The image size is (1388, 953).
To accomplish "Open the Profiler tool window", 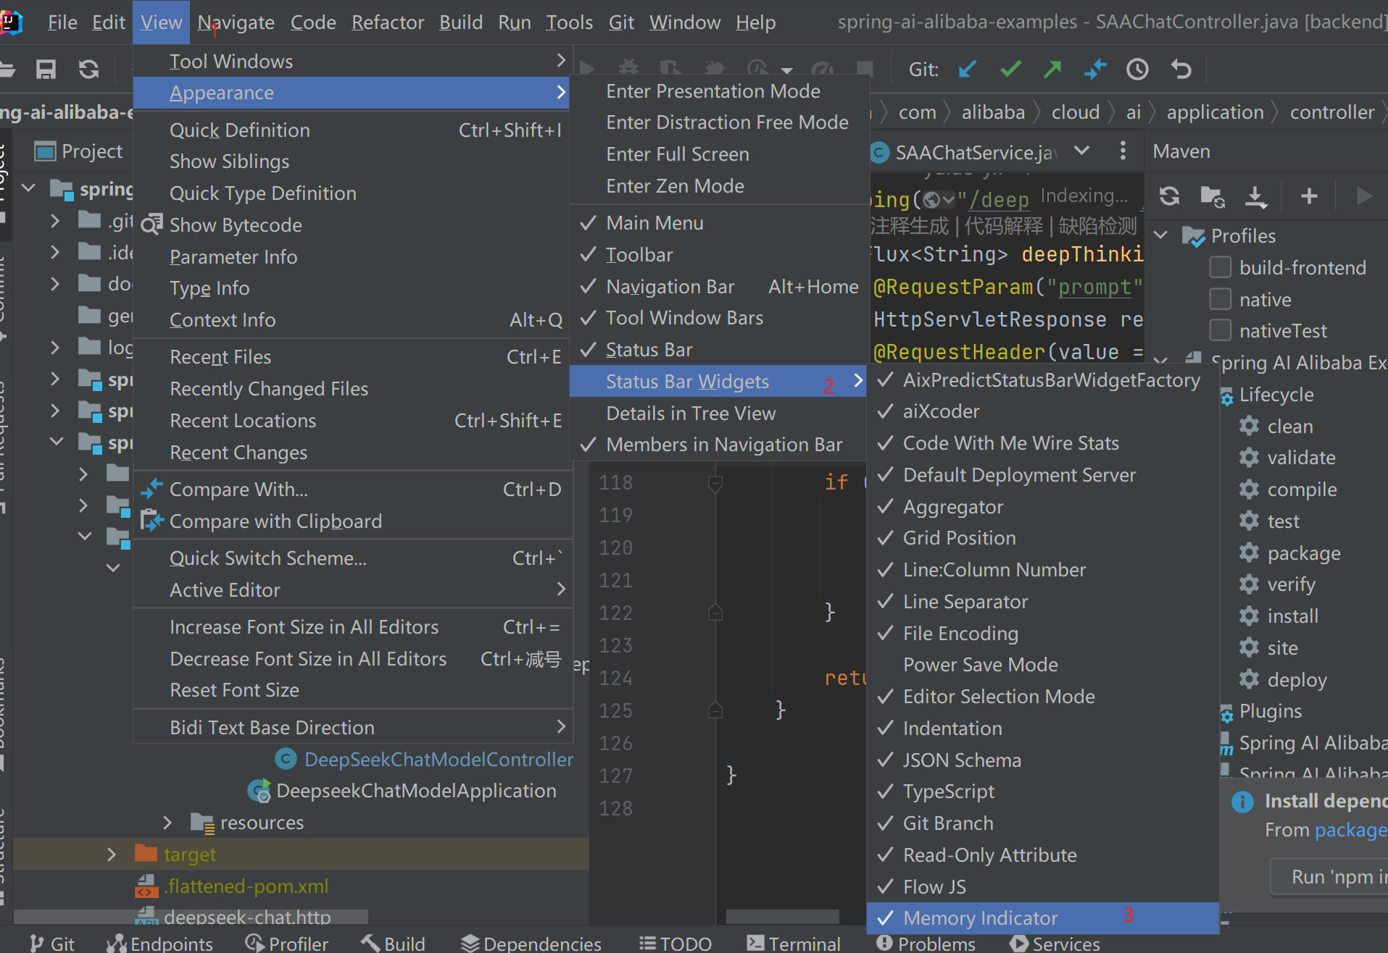I will pyautogui.click(x=287, y=944).
